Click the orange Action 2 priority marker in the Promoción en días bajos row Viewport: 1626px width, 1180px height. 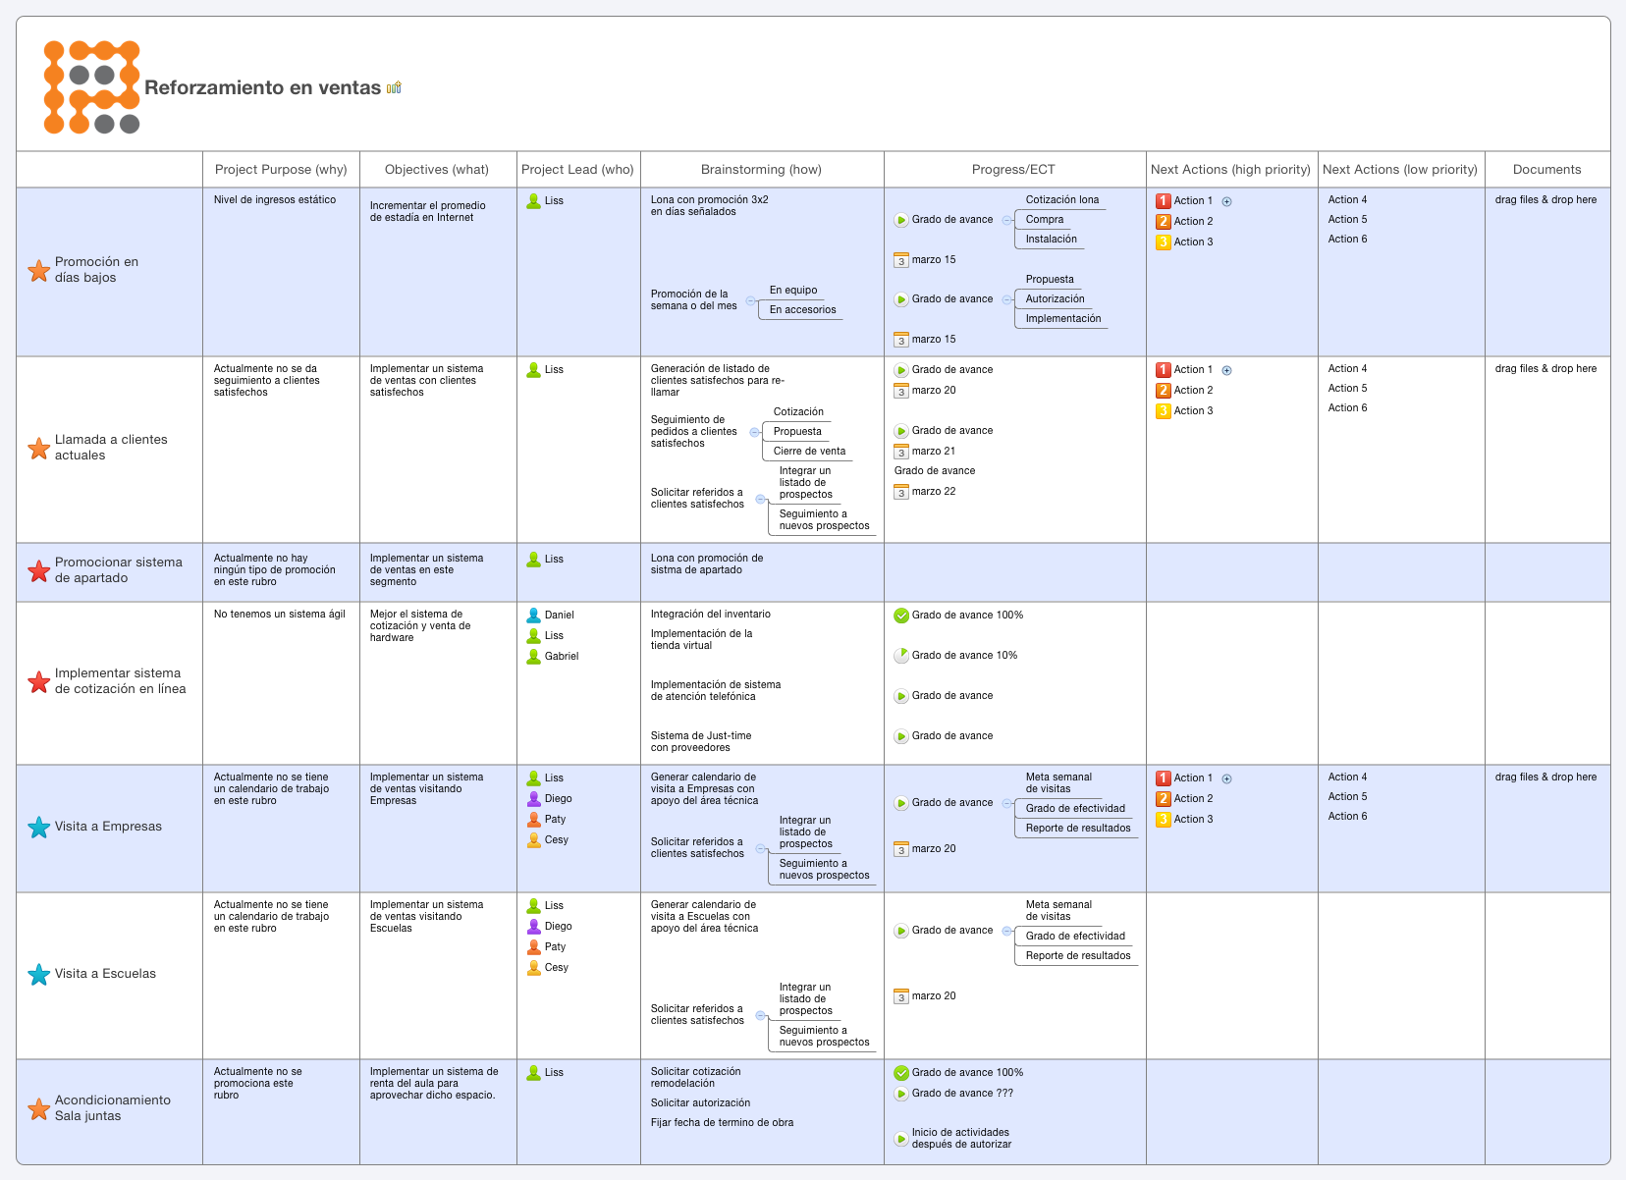1164,222
